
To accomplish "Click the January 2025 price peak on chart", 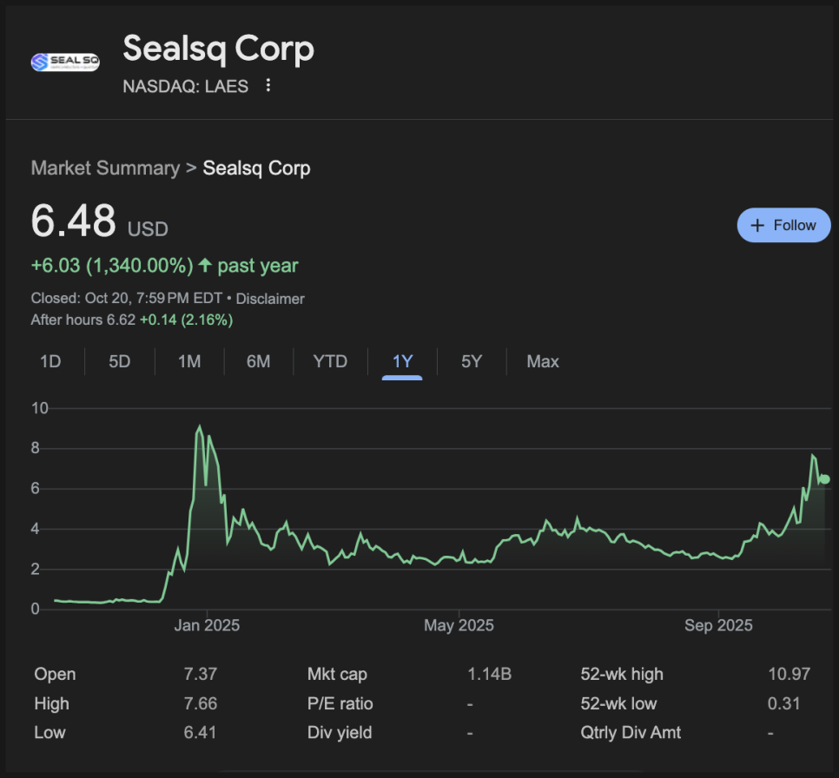I will [x=199, y=426].
